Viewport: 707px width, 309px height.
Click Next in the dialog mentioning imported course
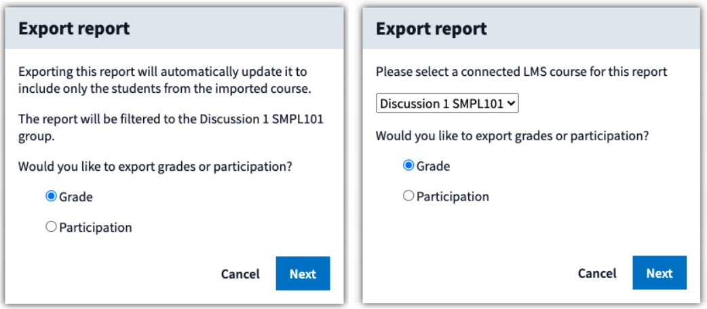(303, 273)
